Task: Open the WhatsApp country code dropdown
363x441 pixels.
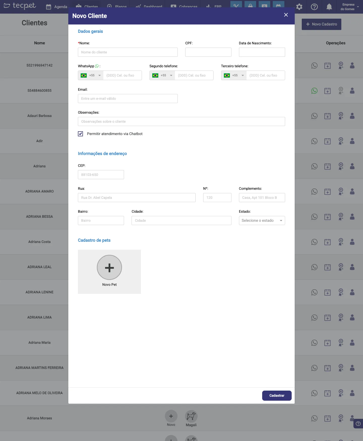Action: (x=91, y=75)
